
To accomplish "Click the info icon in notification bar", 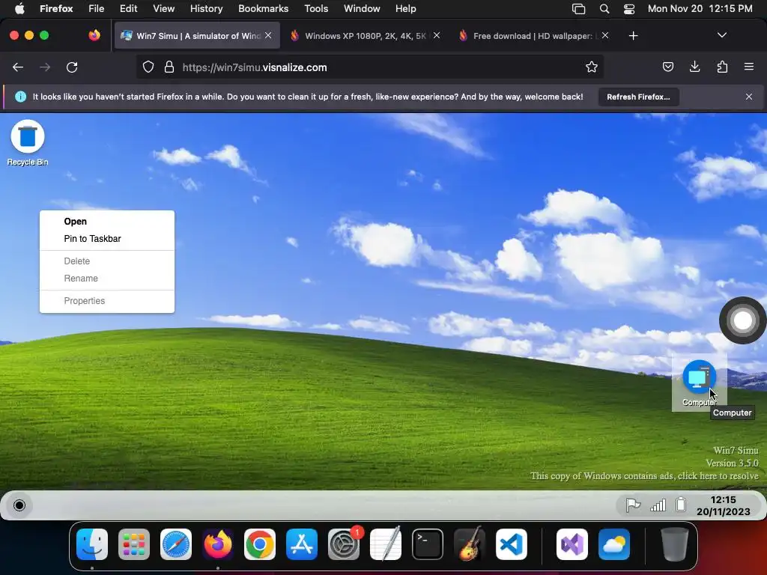I will (x=20, y=97).
